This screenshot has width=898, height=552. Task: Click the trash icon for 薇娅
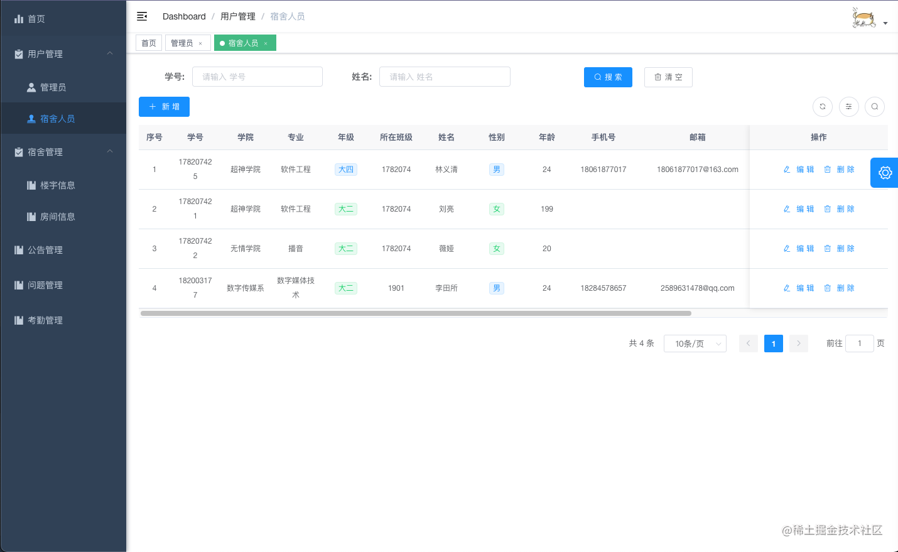coord(828,249)
